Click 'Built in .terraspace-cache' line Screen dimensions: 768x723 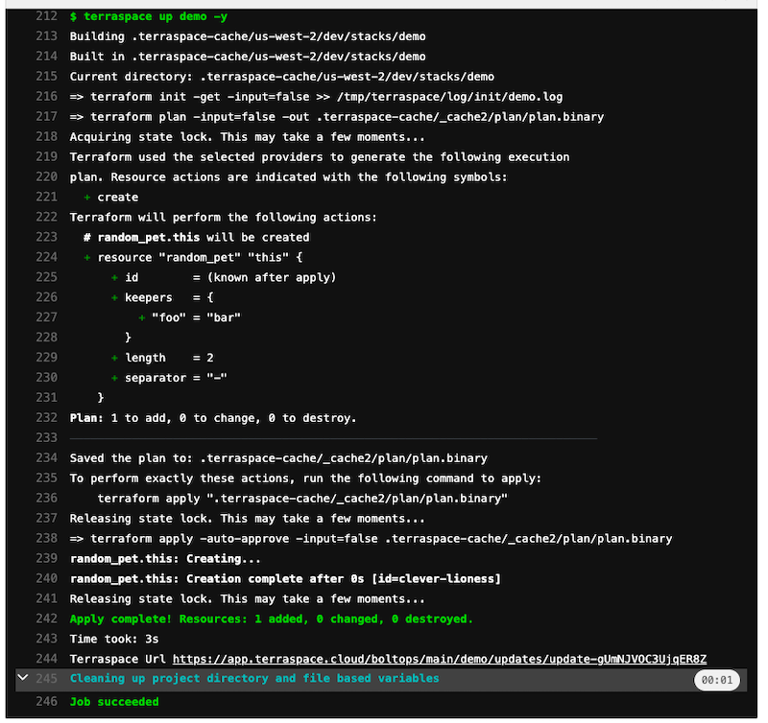tap(248, 57)
